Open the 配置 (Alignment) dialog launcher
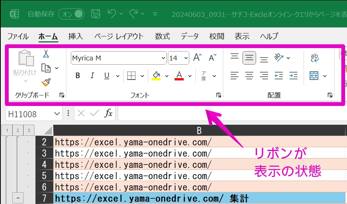 pos(330,95)
